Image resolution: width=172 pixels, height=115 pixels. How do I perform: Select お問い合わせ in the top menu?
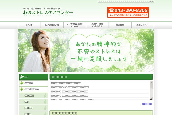[x=142, y=25]
